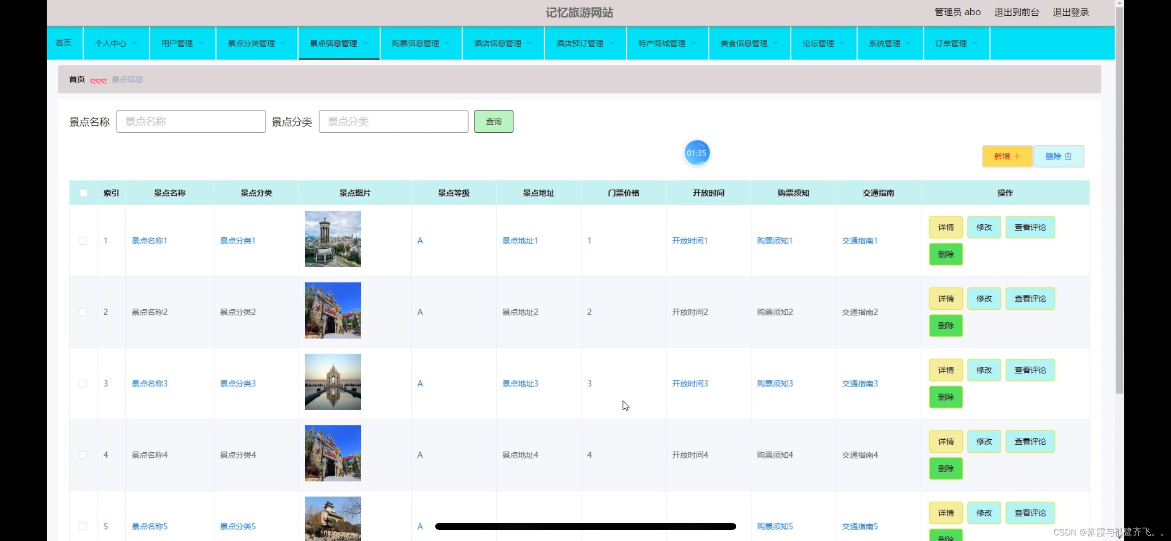Expand the 景点信息管理 menu chevron

click(x=365, y=43)
